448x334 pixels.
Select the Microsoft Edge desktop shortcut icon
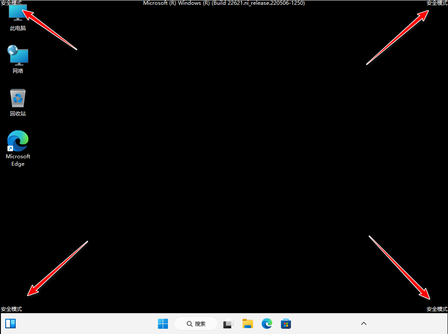(18, 140)
